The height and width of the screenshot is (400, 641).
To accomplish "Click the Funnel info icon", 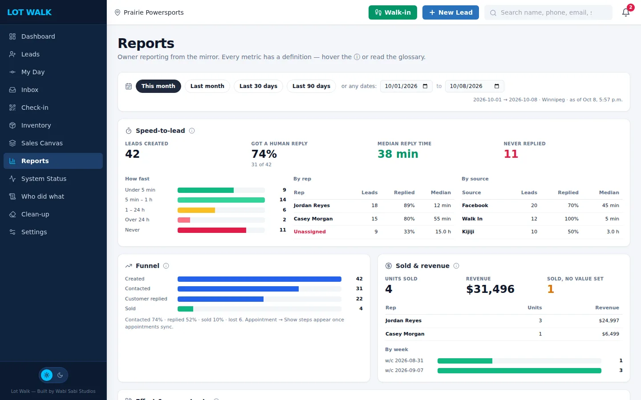I will 166,266.
